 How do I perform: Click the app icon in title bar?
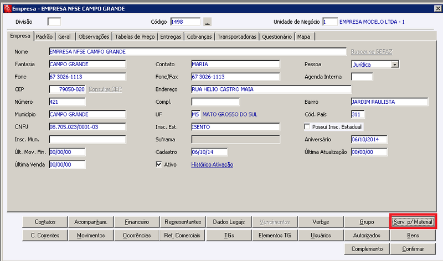coord(7,8)
